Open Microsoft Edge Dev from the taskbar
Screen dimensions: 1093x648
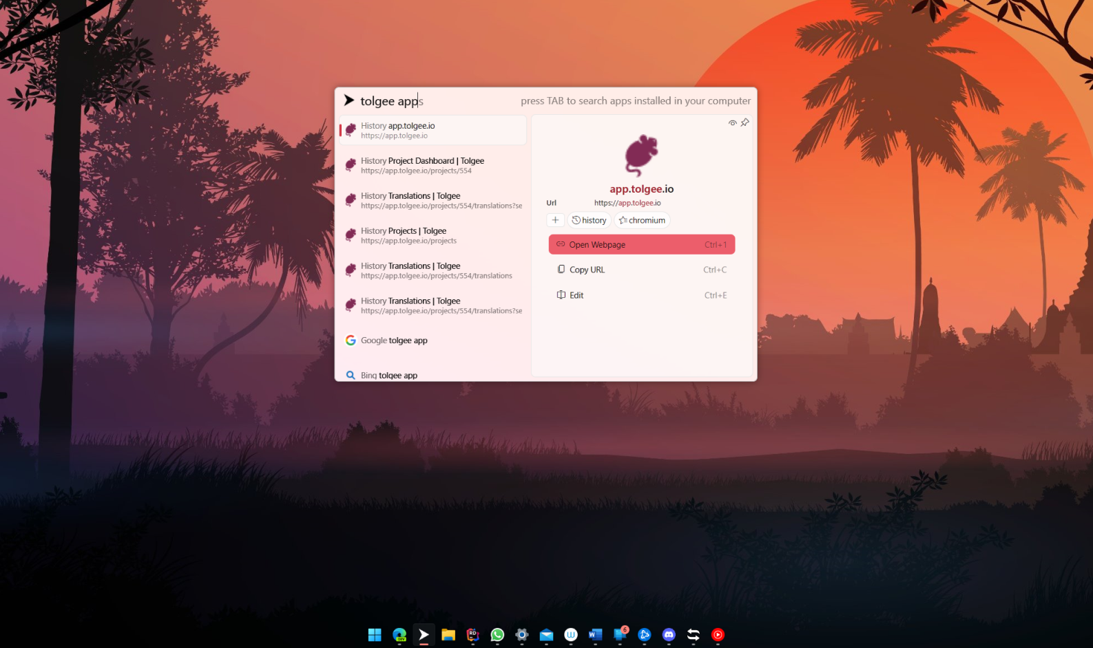399,635
